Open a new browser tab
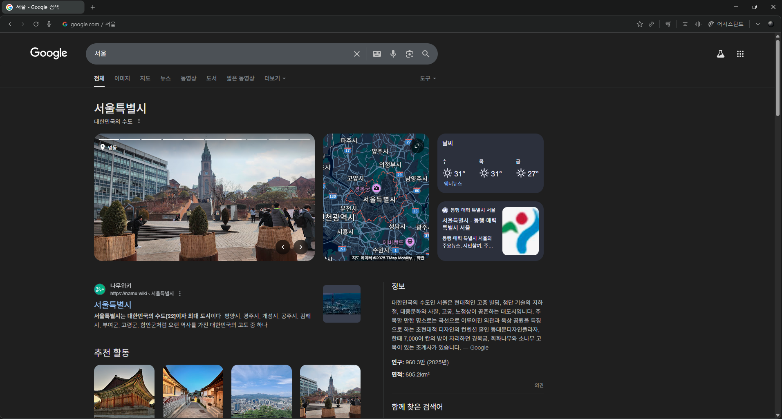The image size is (782, 419). pyautogui.click(x=93, y=7)
